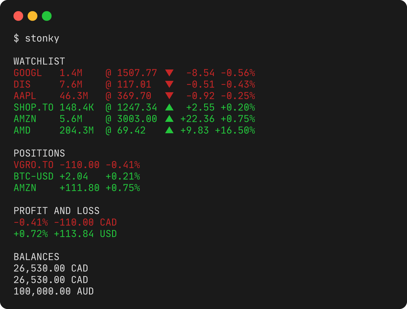Click the yellow minimize window dot
The width and height of the screenshot is (407, 309).
tap(32, 16)
